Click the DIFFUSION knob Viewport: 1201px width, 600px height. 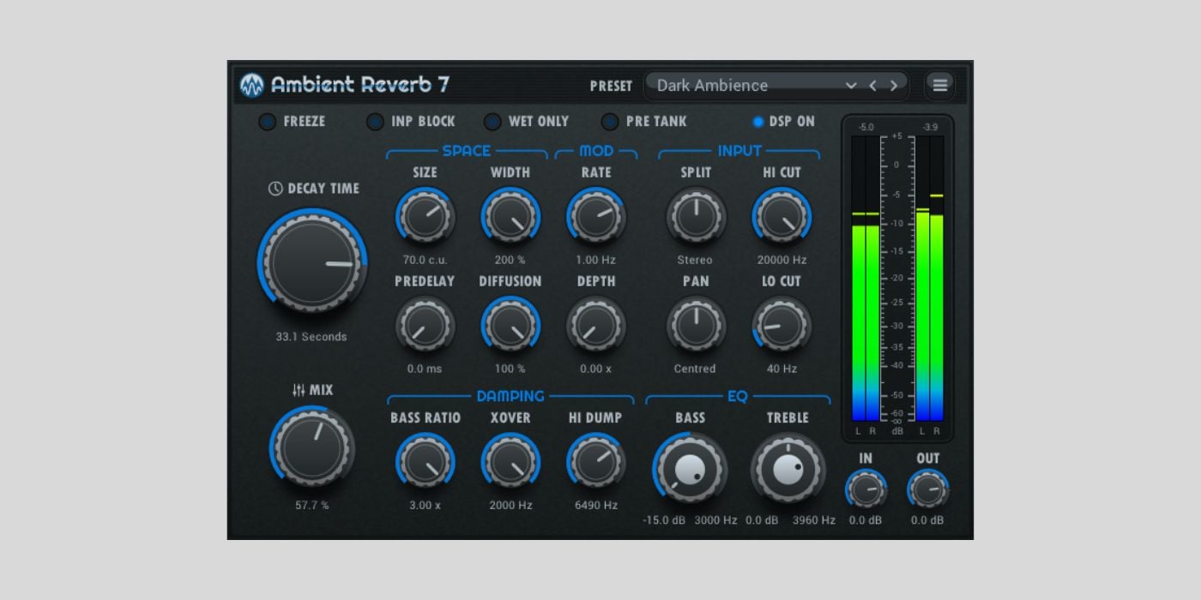pos(510,325)
